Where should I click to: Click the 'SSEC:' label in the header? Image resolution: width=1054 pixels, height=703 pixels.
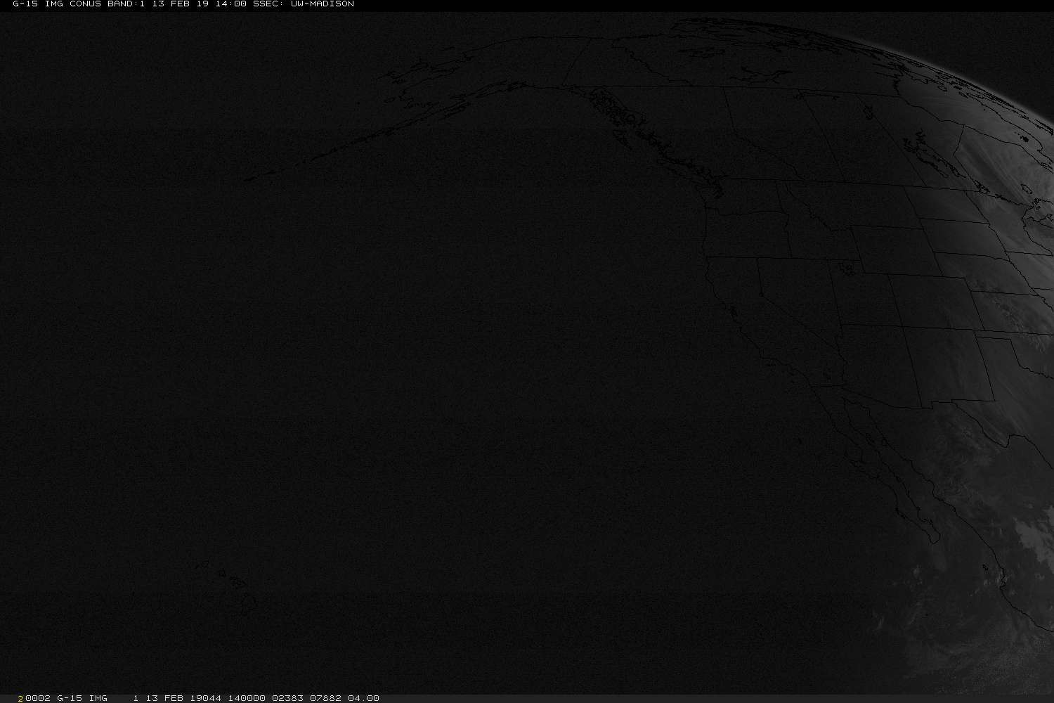[x=268, y=4]
